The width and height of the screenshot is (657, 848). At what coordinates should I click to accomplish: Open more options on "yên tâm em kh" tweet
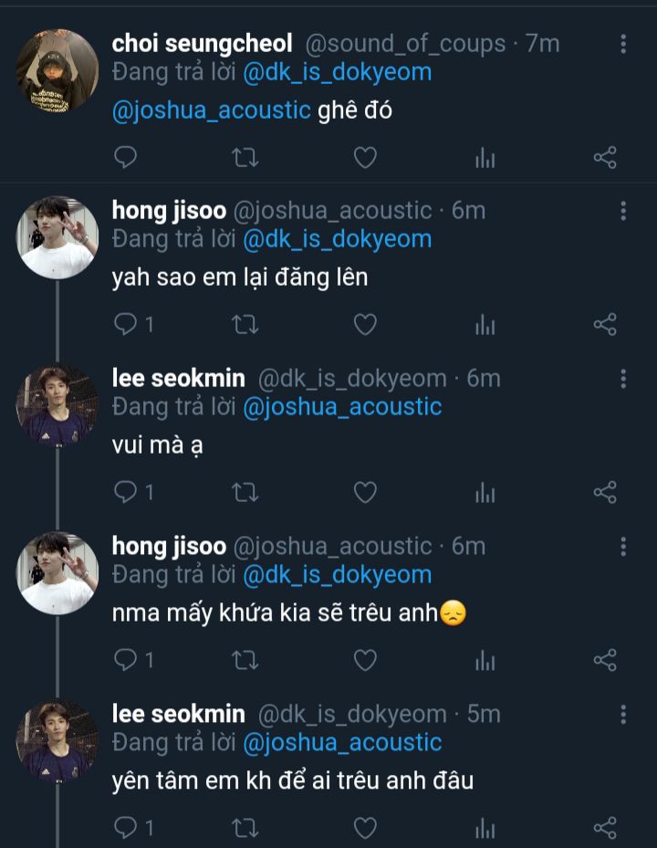pyautogui.click(x=623, y=714)
